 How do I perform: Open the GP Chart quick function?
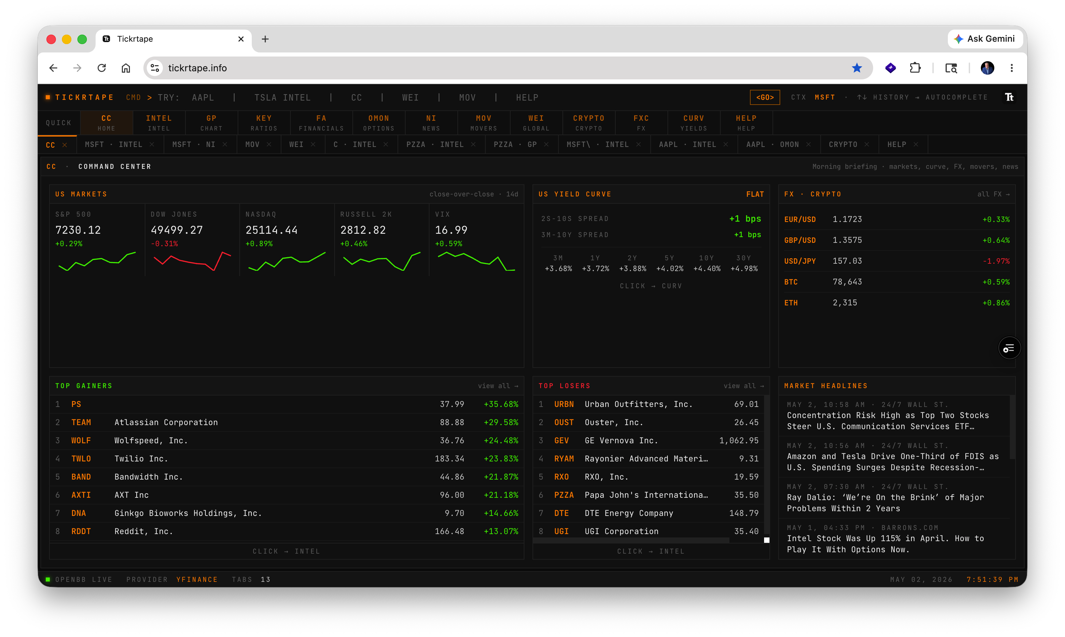click(x=211, y=123)
